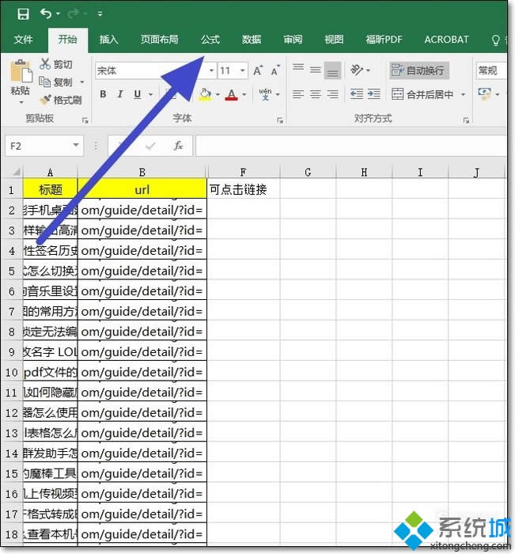Click the fill color bucket icon
This screenshot has height=554, width=515.
[x=205, y=94]
